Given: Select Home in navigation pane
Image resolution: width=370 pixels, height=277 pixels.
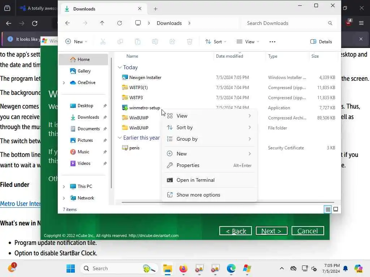Looking at the screenshot, I should 83,60.
